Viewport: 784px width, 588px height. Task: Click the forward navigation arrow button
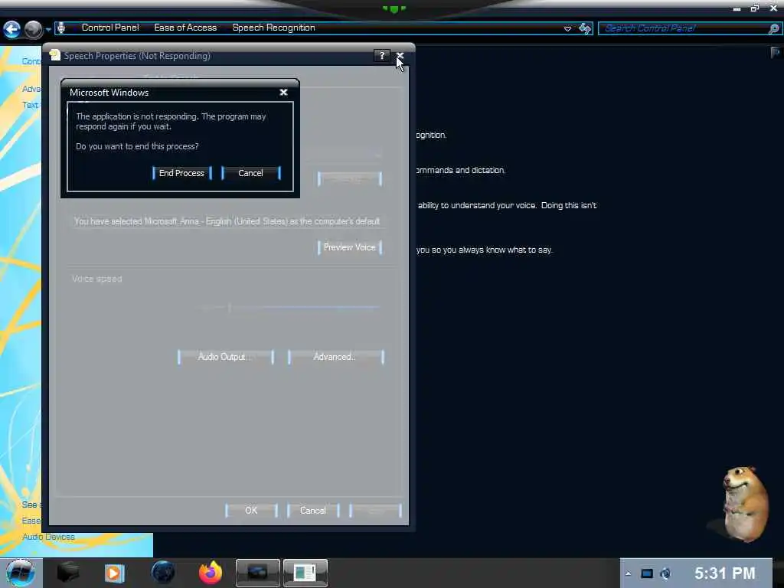(34, 30)
